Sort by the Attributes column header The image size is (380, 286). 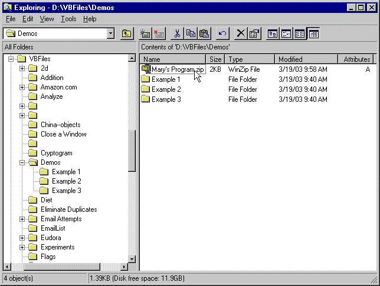tap(357, 59)
